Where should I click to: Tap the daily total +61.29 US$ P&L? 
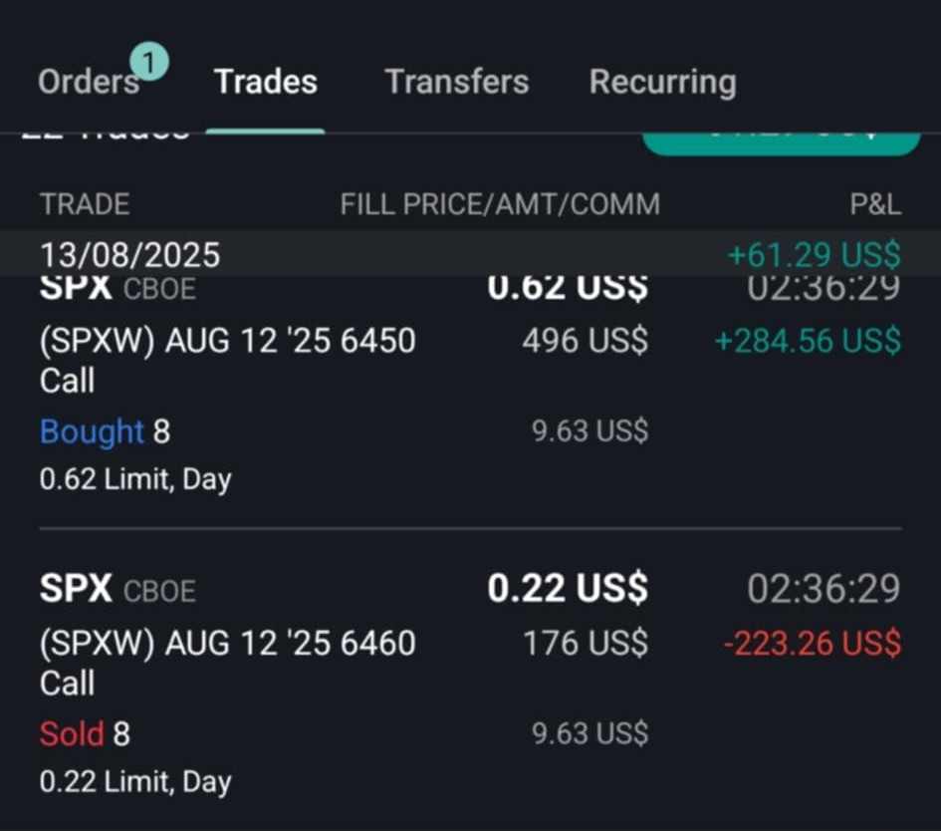815,254
